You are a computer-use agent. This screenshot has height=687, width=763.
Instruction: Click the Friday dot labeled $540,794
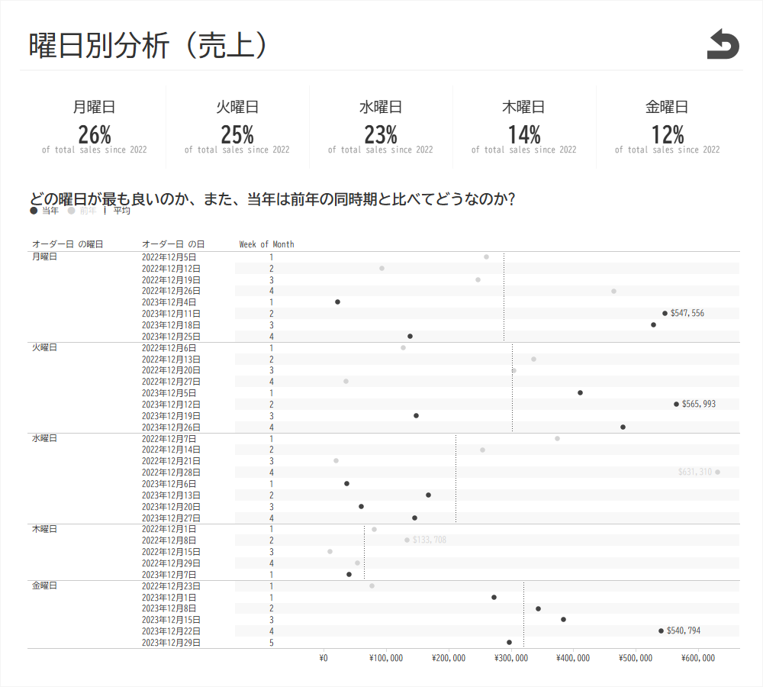(661, 631)
